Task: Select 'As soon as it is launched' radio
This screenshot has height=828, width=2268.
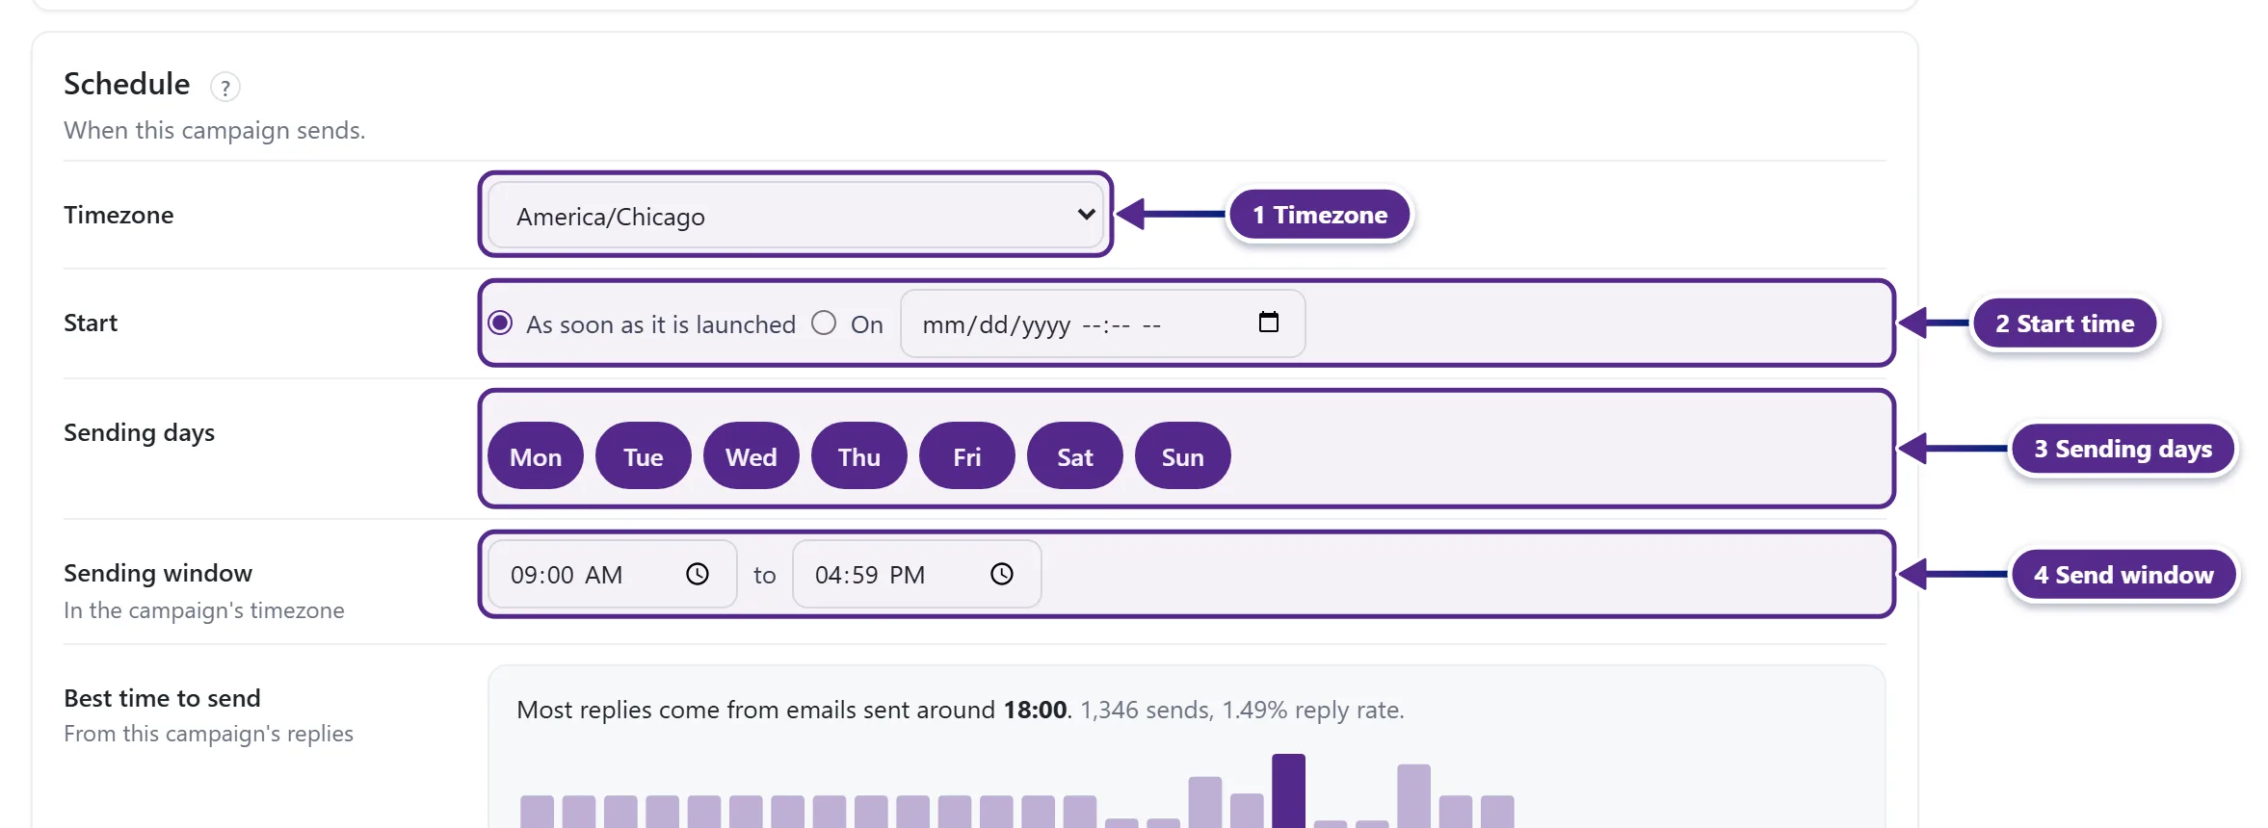Action: click(x=500, y=323)
